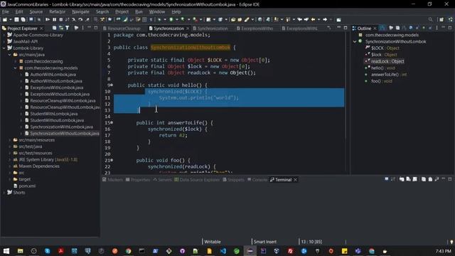Open the File menu
The image size is (455, 256).
click(6, 11)
